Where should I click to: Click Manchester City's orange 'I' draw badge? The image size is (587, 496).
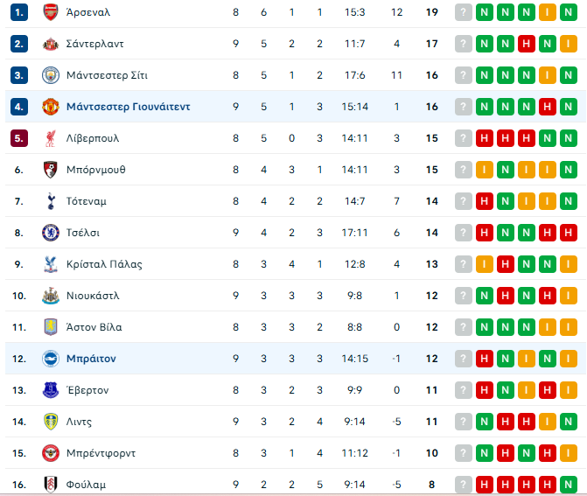point(547,75)
